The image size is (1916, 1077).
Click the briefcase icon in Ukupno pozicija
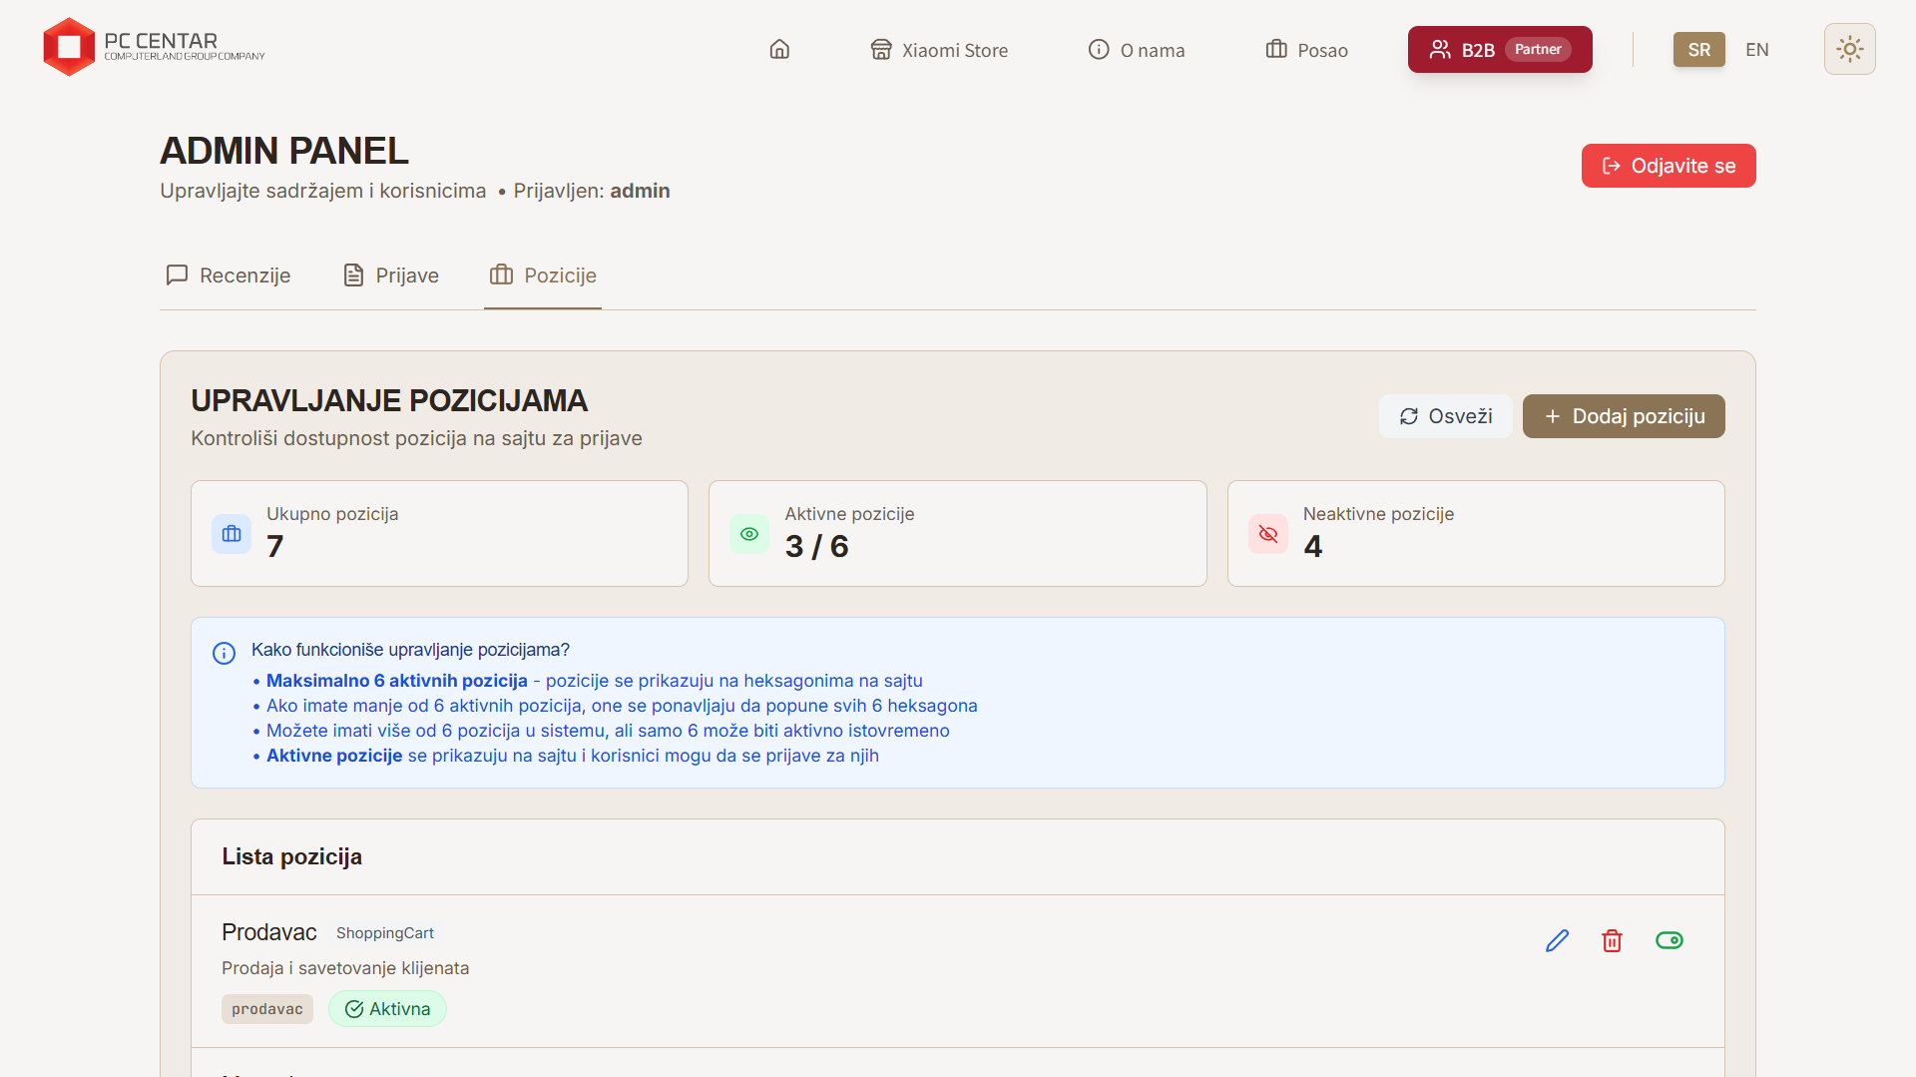click(x=232, y=534)
